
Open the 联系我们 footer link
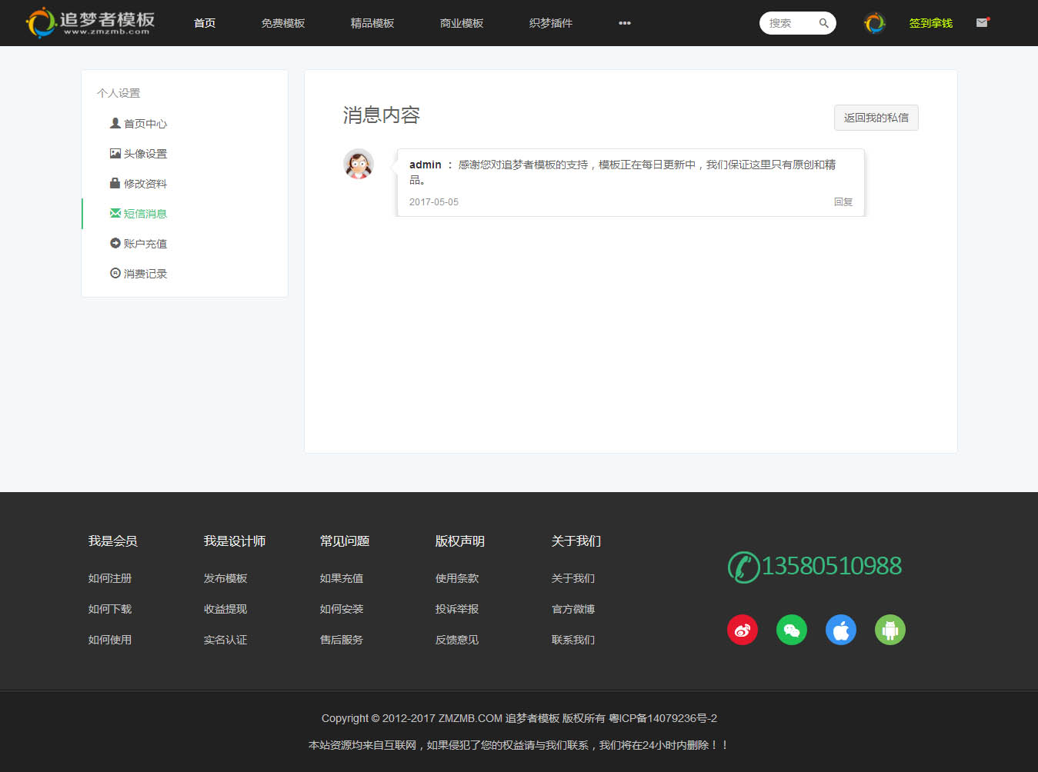tap(572, 640)
